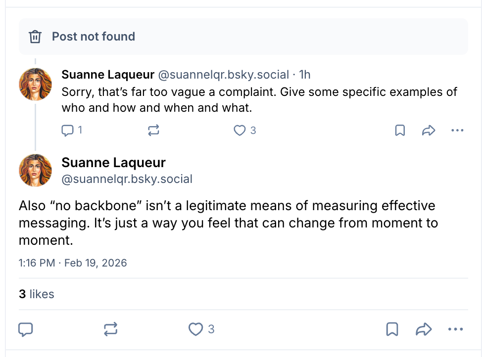482x357 pixels.
Task: Share the main post via arrow icon
Action: (424, 329)
